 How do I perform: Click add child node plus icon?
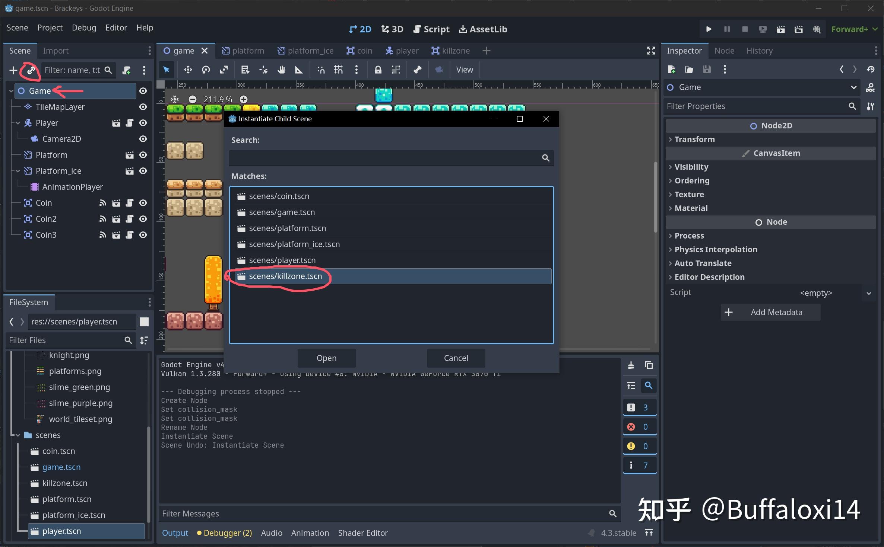(13, 70)
